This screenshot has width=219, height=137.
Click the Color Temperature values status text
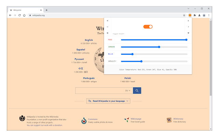148,70
